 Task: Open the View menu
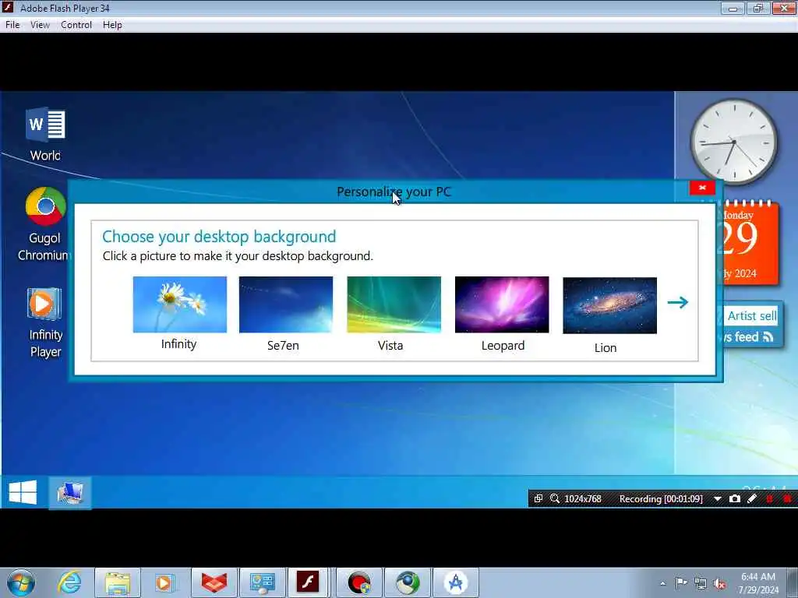pos(40,25)
